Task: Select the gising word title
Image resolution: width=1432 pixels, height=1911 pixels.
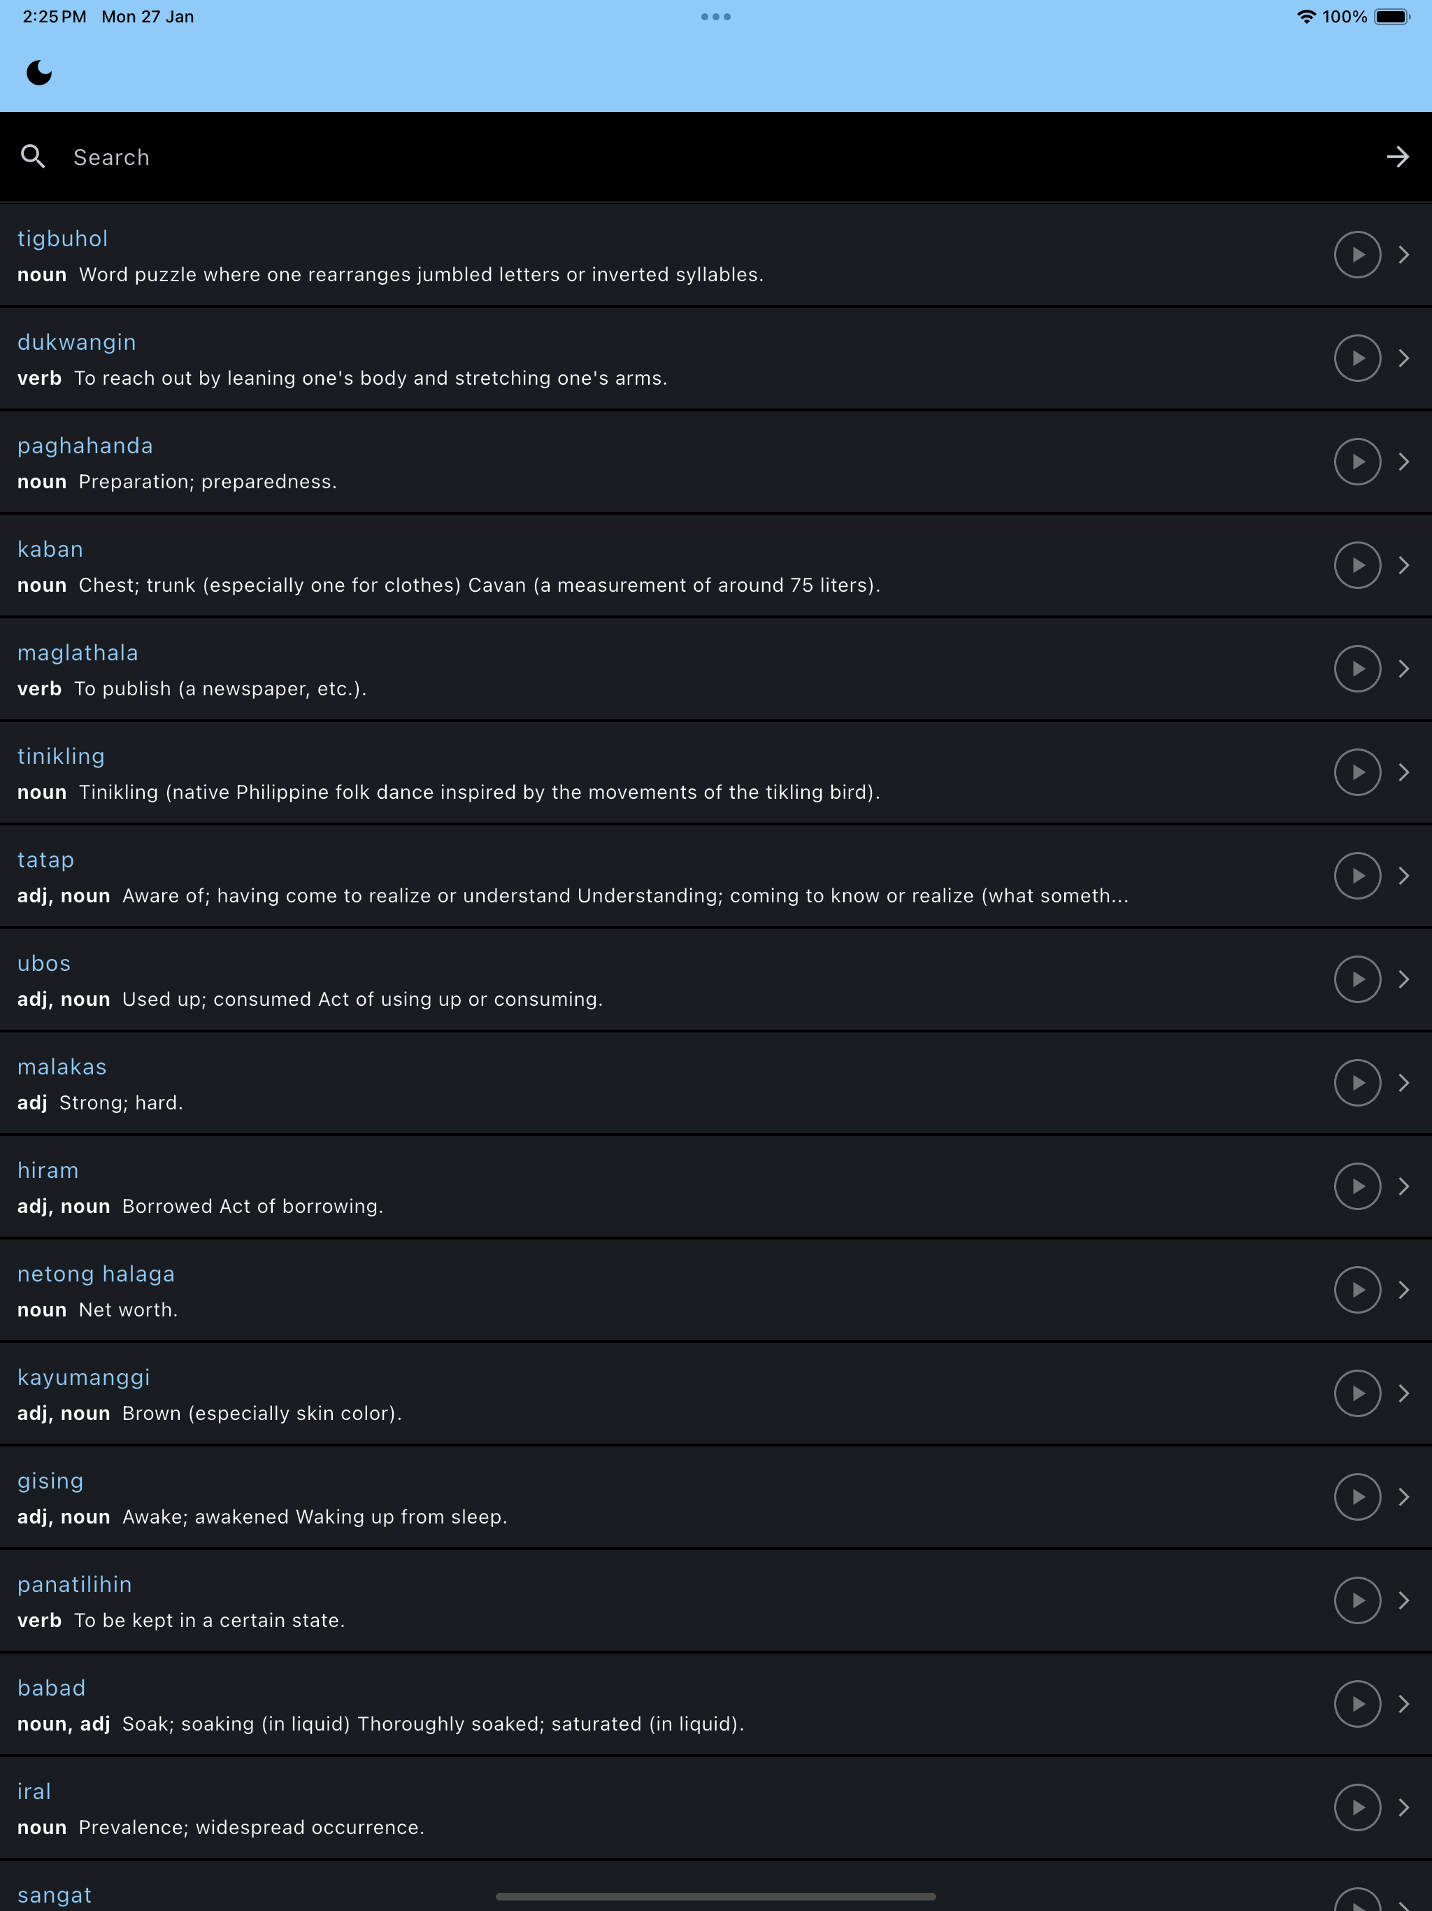Action: coord(50,1481)
